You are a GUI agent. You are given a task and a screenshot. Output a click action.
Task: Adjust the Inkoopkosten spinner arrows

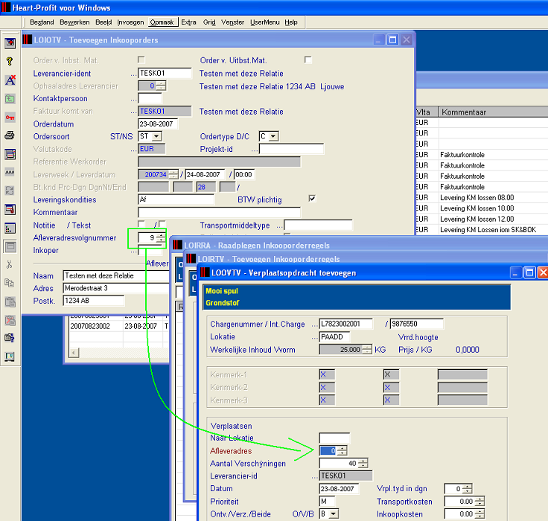click(479, 514)
